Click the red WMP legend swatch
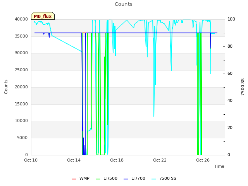The width and height of the screenshot is (248, 186). tap(74, 179)
